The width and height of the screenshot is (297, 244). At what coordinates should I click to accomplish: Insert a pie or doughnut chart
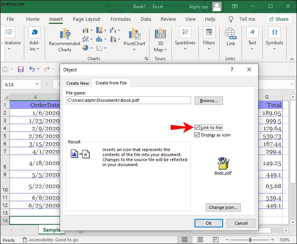[x=86, y=48]
